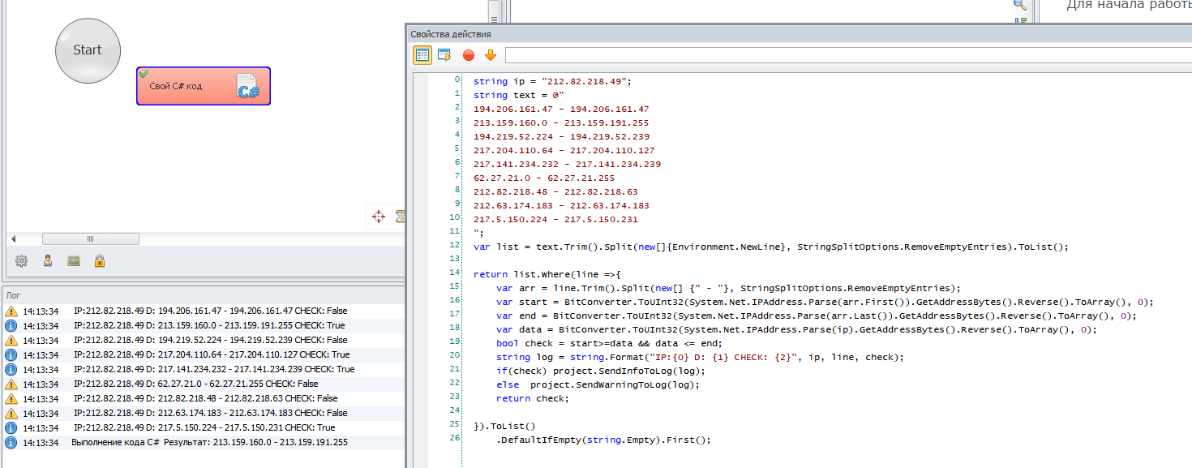Click the 'Свойства действия' panel title

pyautogui.click(x=451, y=34)
